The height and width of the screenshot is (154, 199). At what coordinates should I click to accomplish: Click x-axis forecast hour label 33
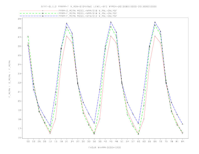point(89,141)
